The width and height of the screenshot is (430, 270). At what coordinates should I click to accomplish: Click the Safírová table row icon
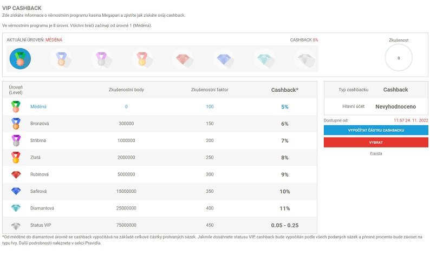(16, 191)
